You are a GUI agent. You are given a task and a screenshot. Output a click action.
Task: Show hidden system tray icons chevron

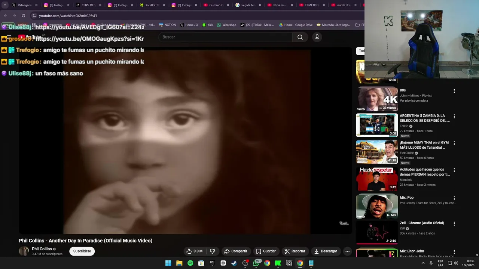423,263
